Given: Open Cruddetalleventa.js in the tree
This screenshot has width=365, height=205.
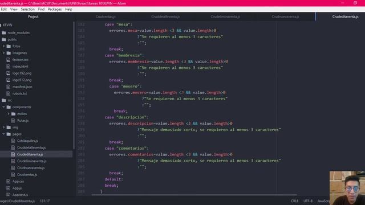Looking at the screenshot, I should pyautogui.click(x=31, y=147).
